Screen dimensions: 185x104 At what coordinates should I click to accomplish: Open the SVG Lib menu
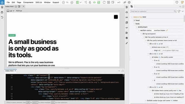[x=39, y=2]
